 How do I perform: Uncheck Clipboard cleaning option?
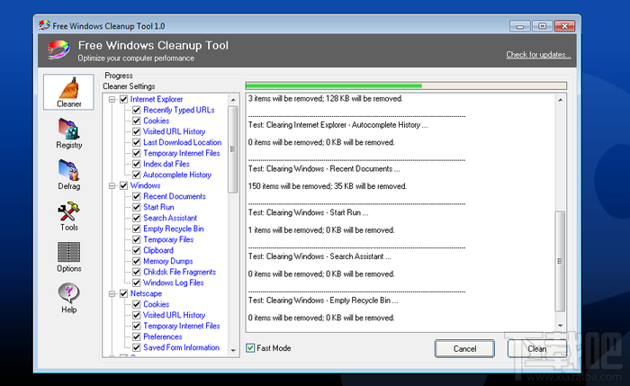[137, 251]
